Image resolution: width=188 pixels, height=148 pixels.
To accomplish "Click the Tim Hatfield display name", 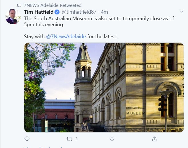I will coord(39,12).
